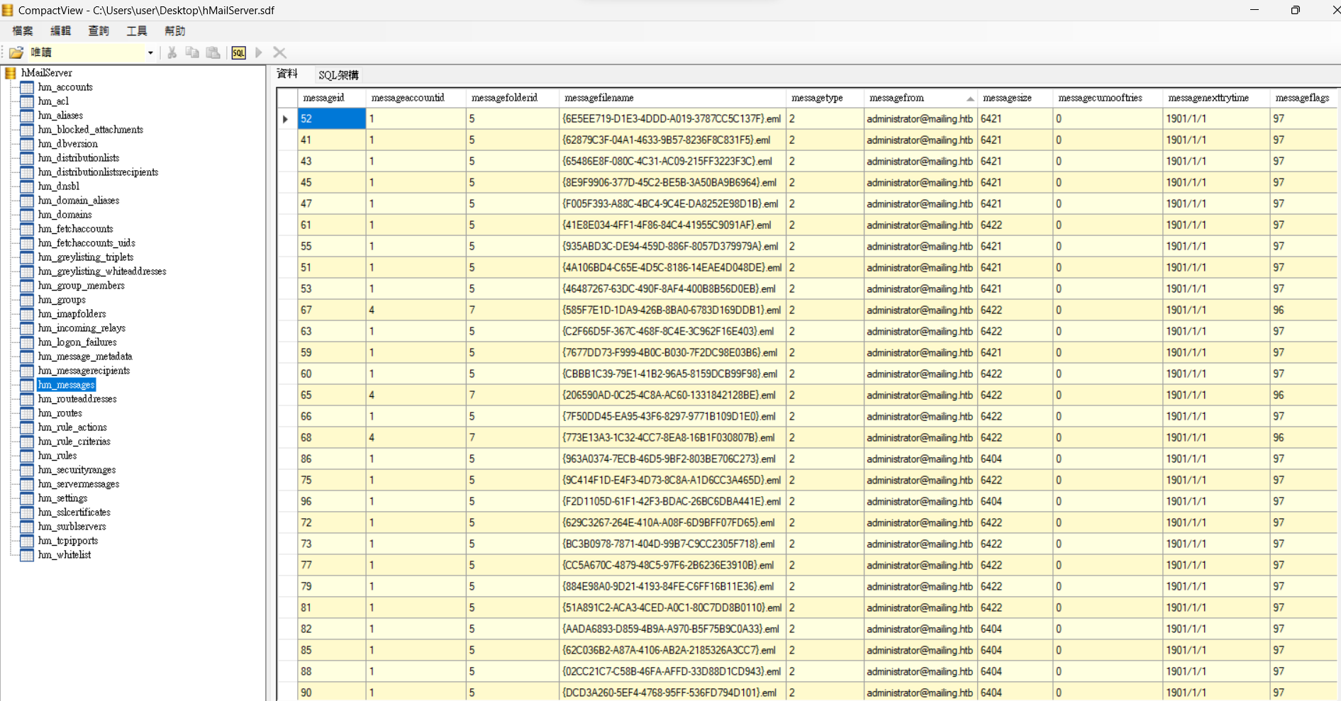
Task: Click the open database folder icon
Action: point(16,52)
